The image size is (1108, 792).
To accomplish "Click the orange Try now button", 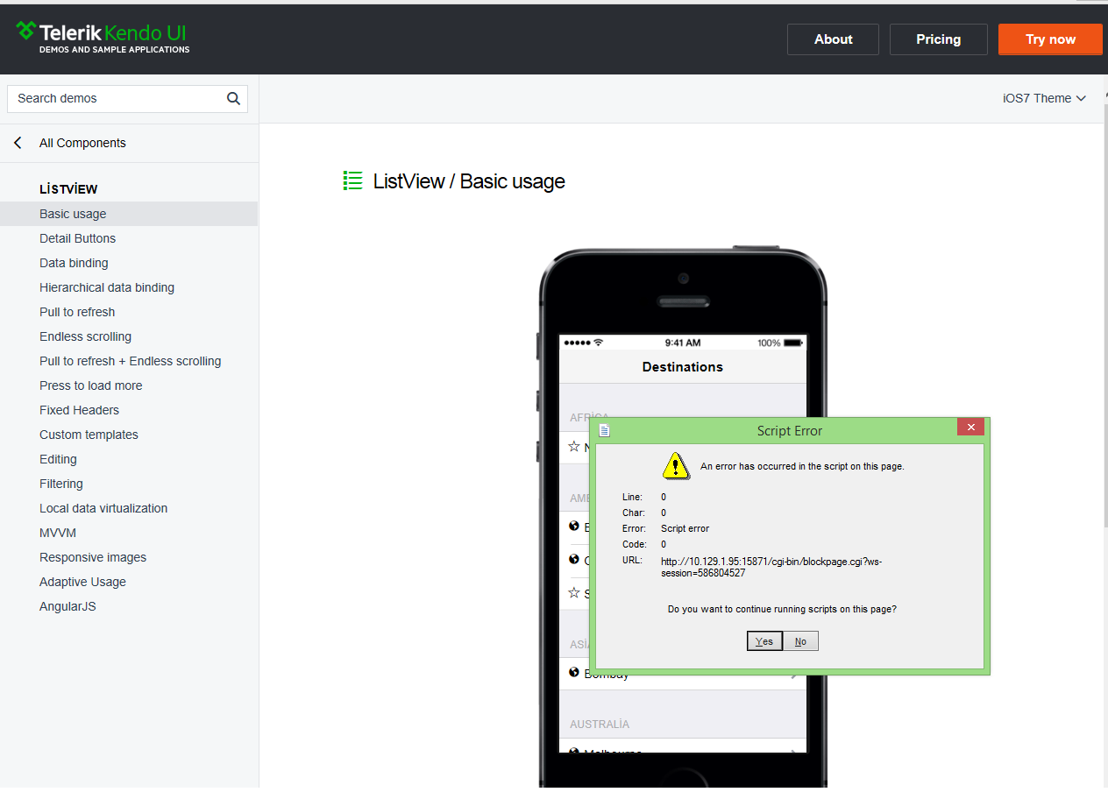I will (x=1050, y=39).
